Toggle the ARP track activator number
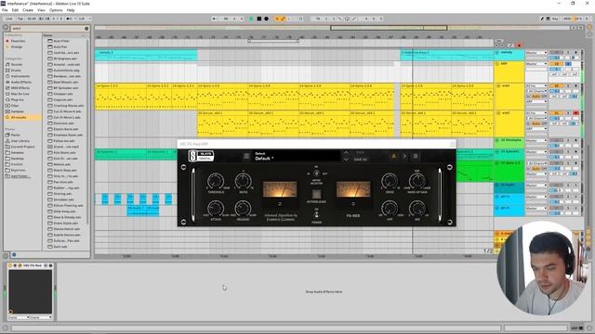 coord(557,64)
